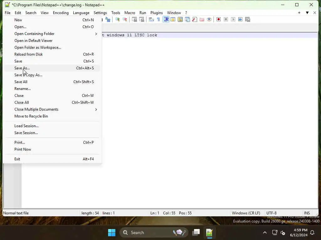Image resolution: width=321 pixels, height=240 pixels.
Task: Open the Settings menu
Action: coord(100,12)
